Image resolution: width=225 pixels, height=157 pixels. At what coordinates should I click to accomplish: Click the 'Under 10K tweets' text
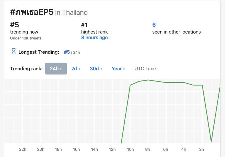[26, 38]
